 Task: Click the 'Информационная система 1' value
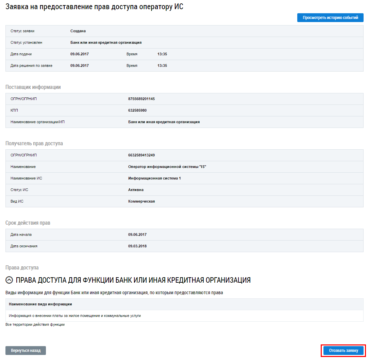coord(154,178)
